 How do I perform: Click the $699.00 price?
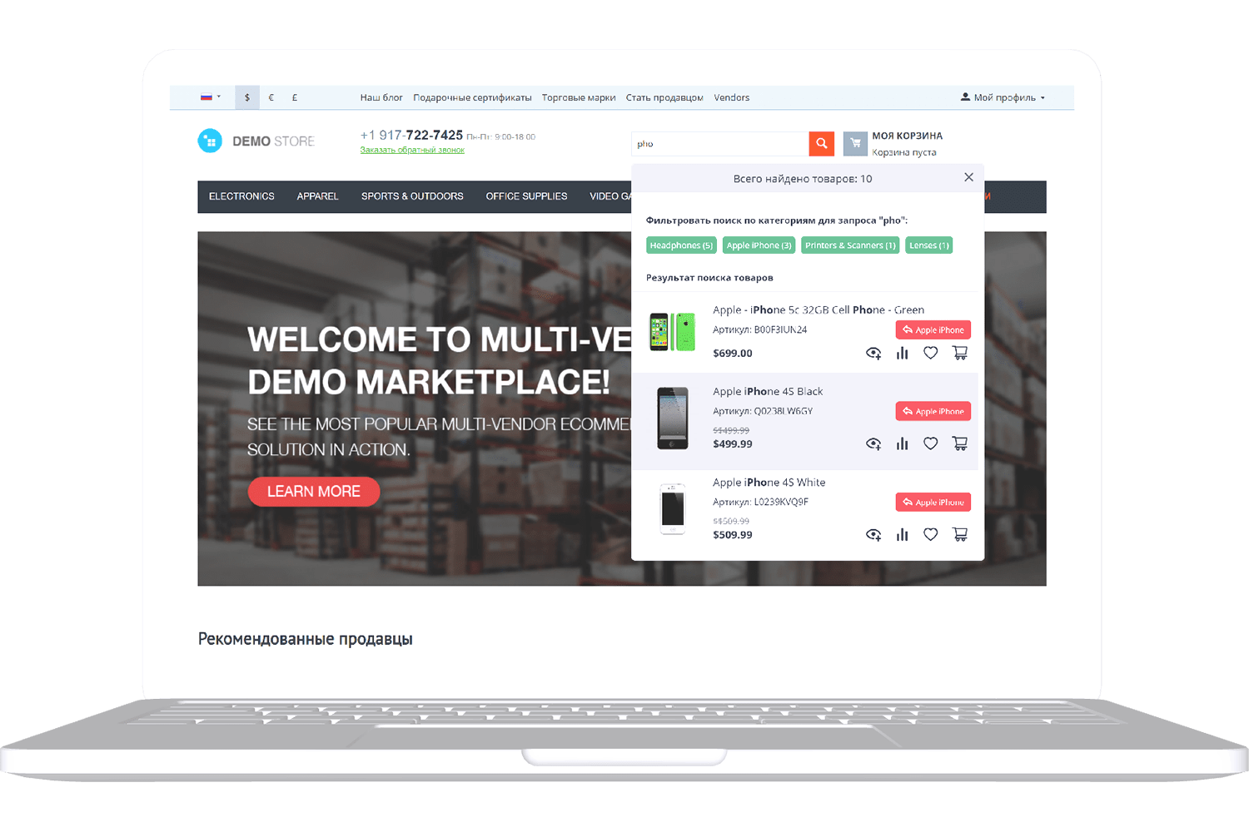pos(733,353)
